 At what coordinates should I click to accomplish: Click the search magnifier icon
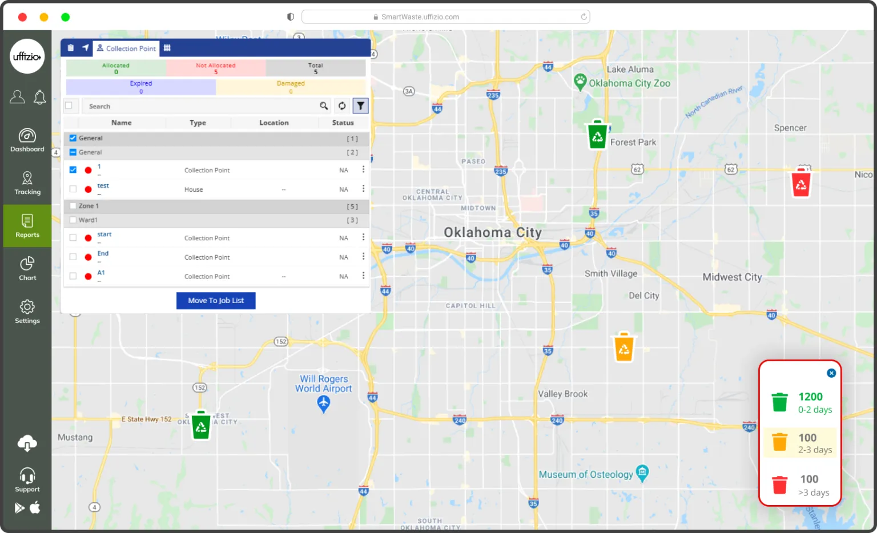324,106
